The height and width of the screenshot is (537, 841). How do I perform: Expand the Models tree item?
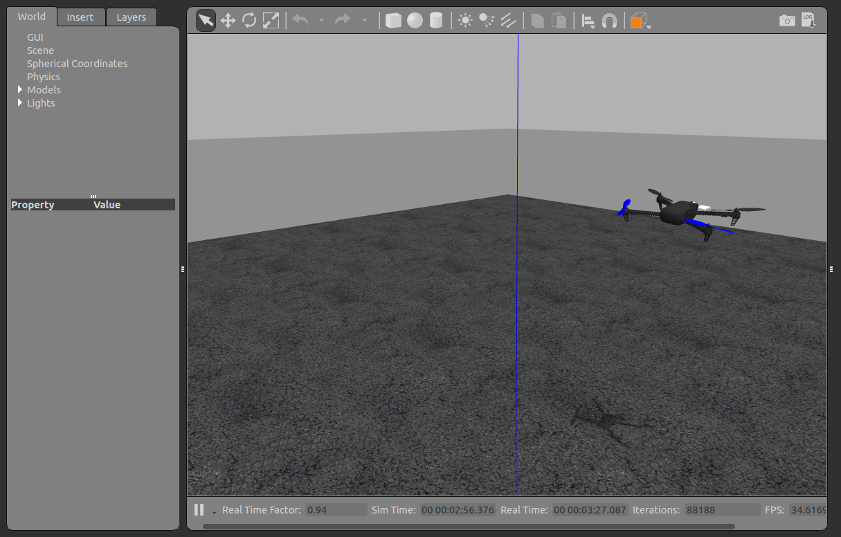[x=20, y=90]
